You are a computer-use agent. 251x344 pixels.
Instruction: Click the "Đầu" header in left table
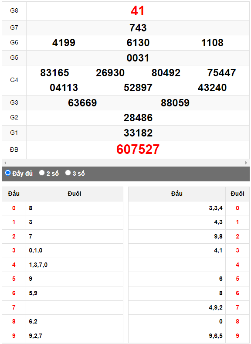14,194
